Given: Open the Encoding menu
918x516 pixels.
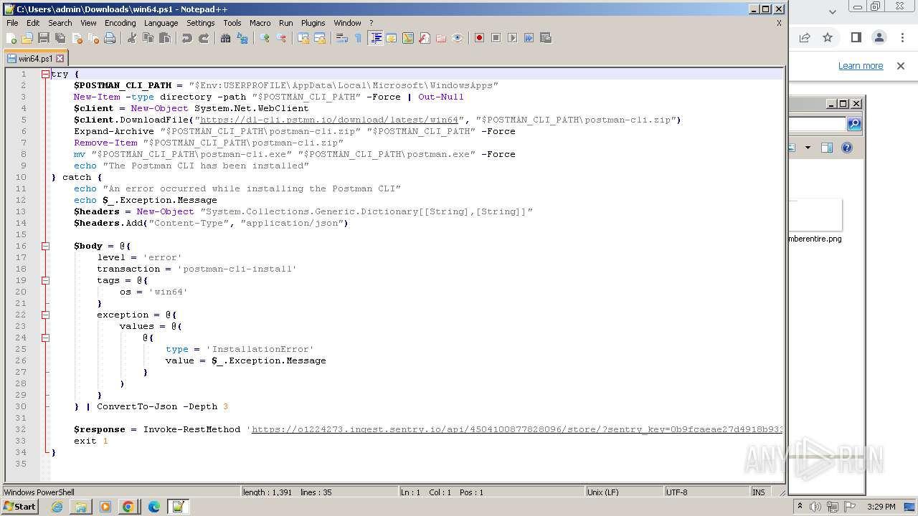Looking at the screenshot, I should (120, 23).
